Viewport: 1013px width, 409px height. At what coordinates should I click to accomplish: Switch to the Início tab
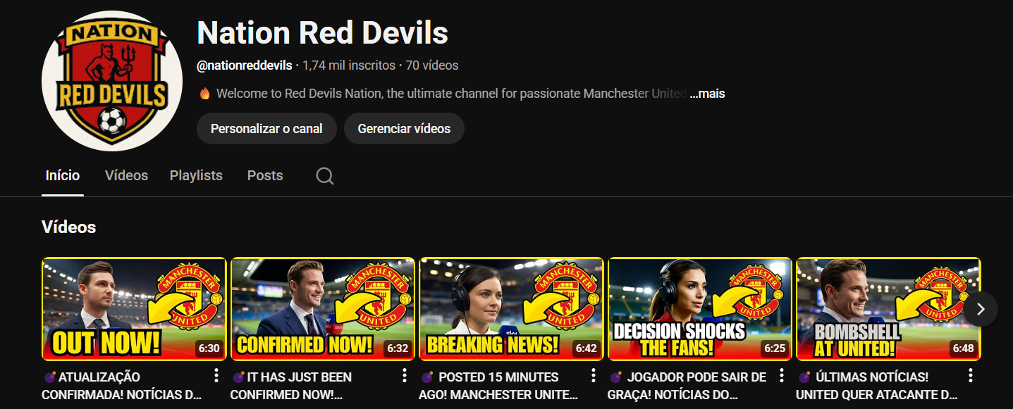click(63, 176)
